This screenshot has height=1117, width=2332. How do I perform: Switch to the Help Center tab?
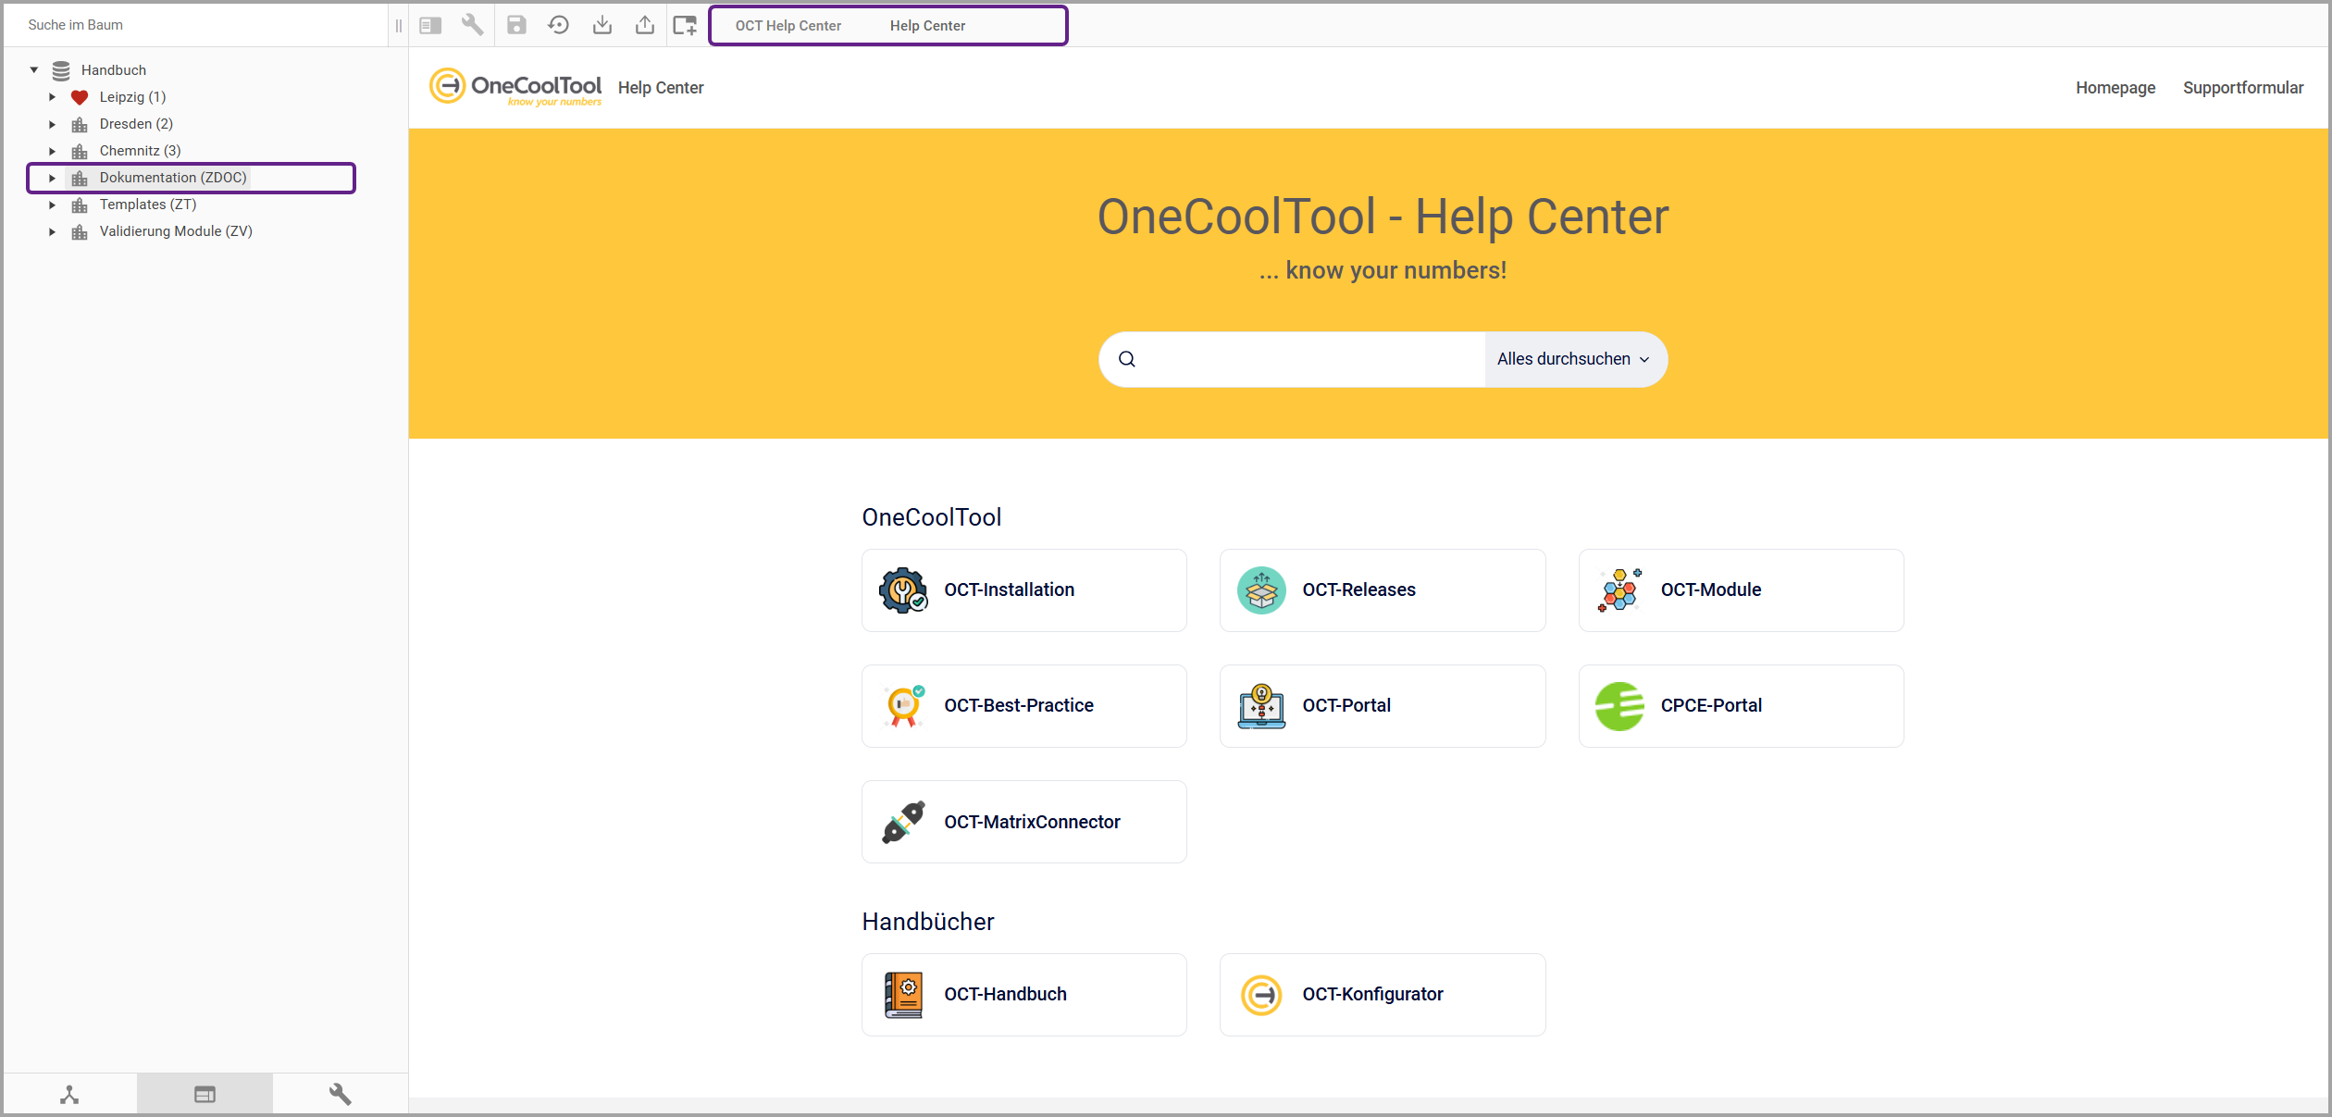click(927, 26)
